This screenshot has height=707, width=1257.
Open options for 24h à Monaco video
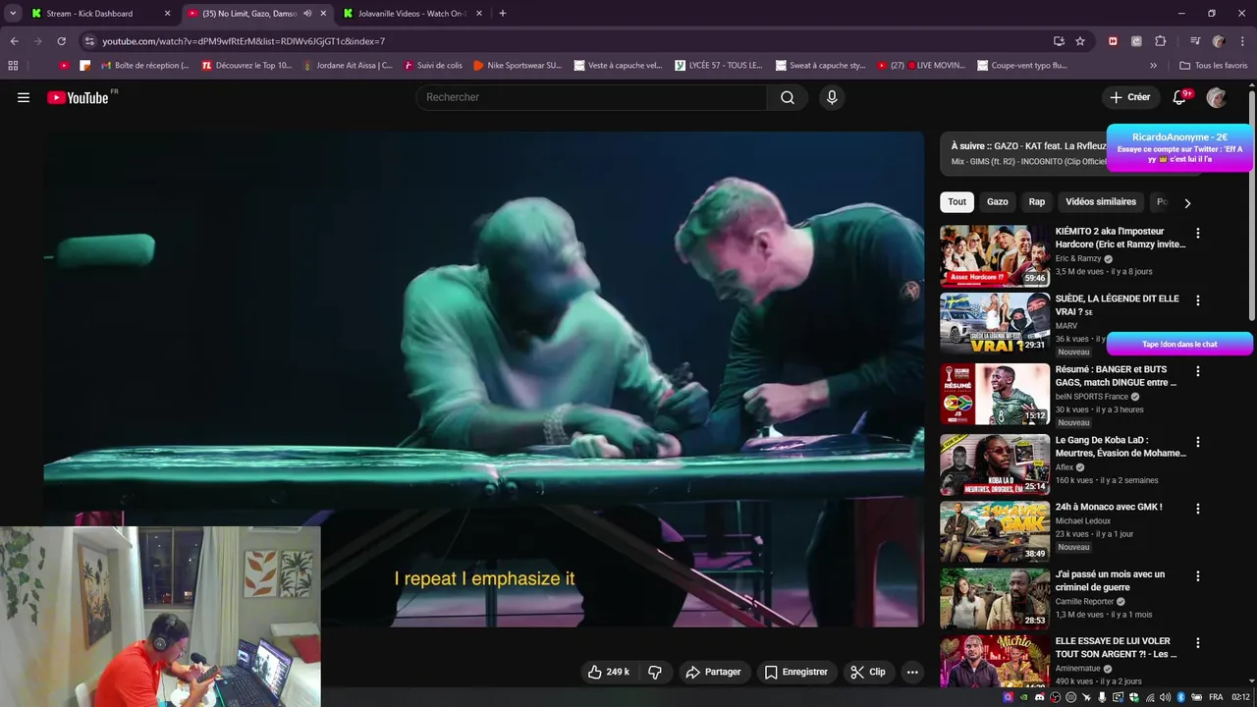click(x=1197, y=510)
